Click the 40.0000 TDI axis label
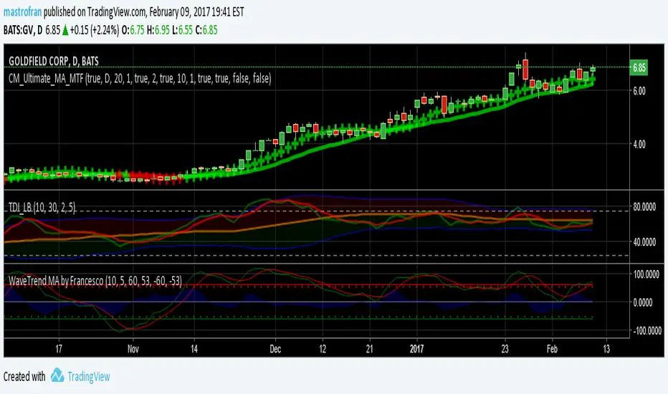The width and height of the screenshot is (668, 394). pyautogui.click(x=644, y=242)
